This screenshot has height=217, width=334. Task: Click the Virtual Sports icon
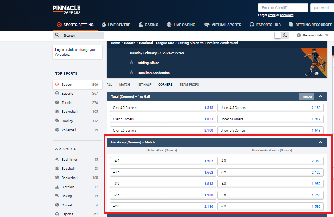point(207,25)
